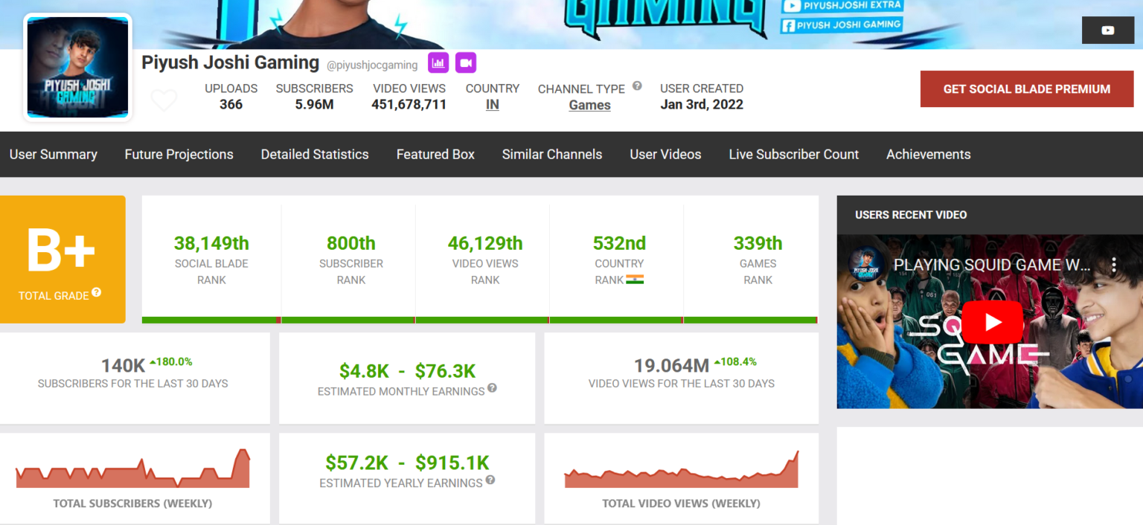Click the Jan 3rd, 2022 created date

pos(702,105)
